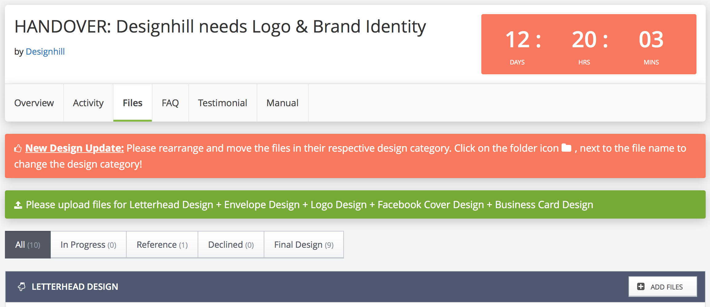Screen dimensions: 710x307
Task: Click the thumbs-up icon in update banner
Action: coord(18,149)
